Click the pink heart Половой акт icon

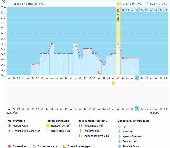click(9, 146)
